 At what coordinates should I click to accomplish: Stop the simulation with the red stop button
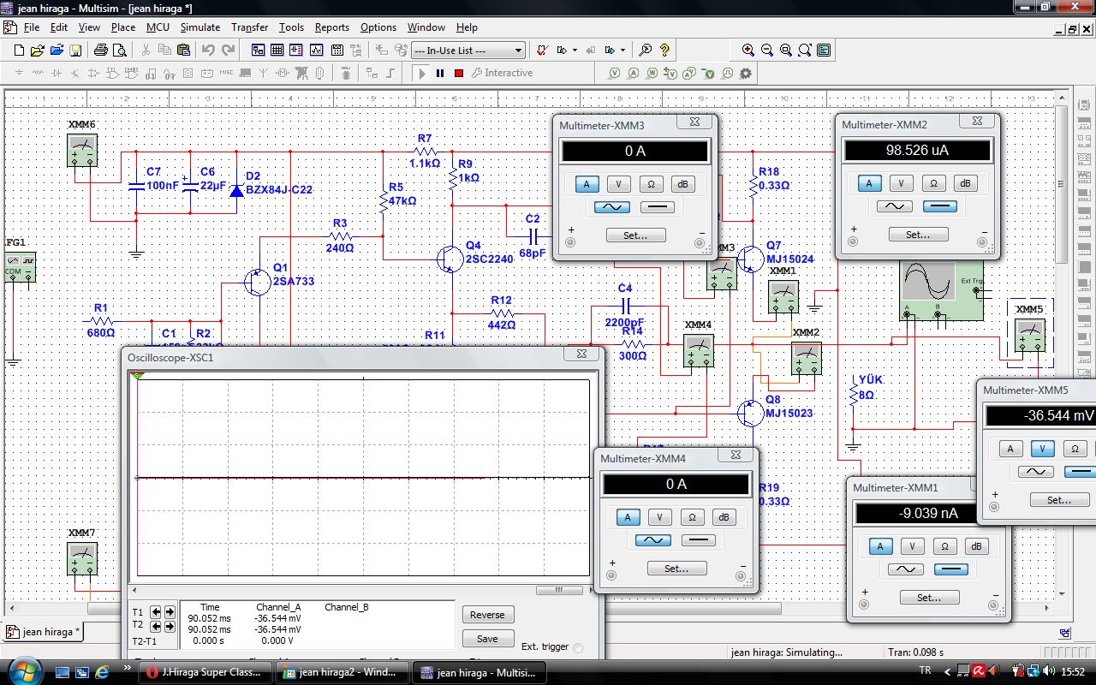[459, 74]
